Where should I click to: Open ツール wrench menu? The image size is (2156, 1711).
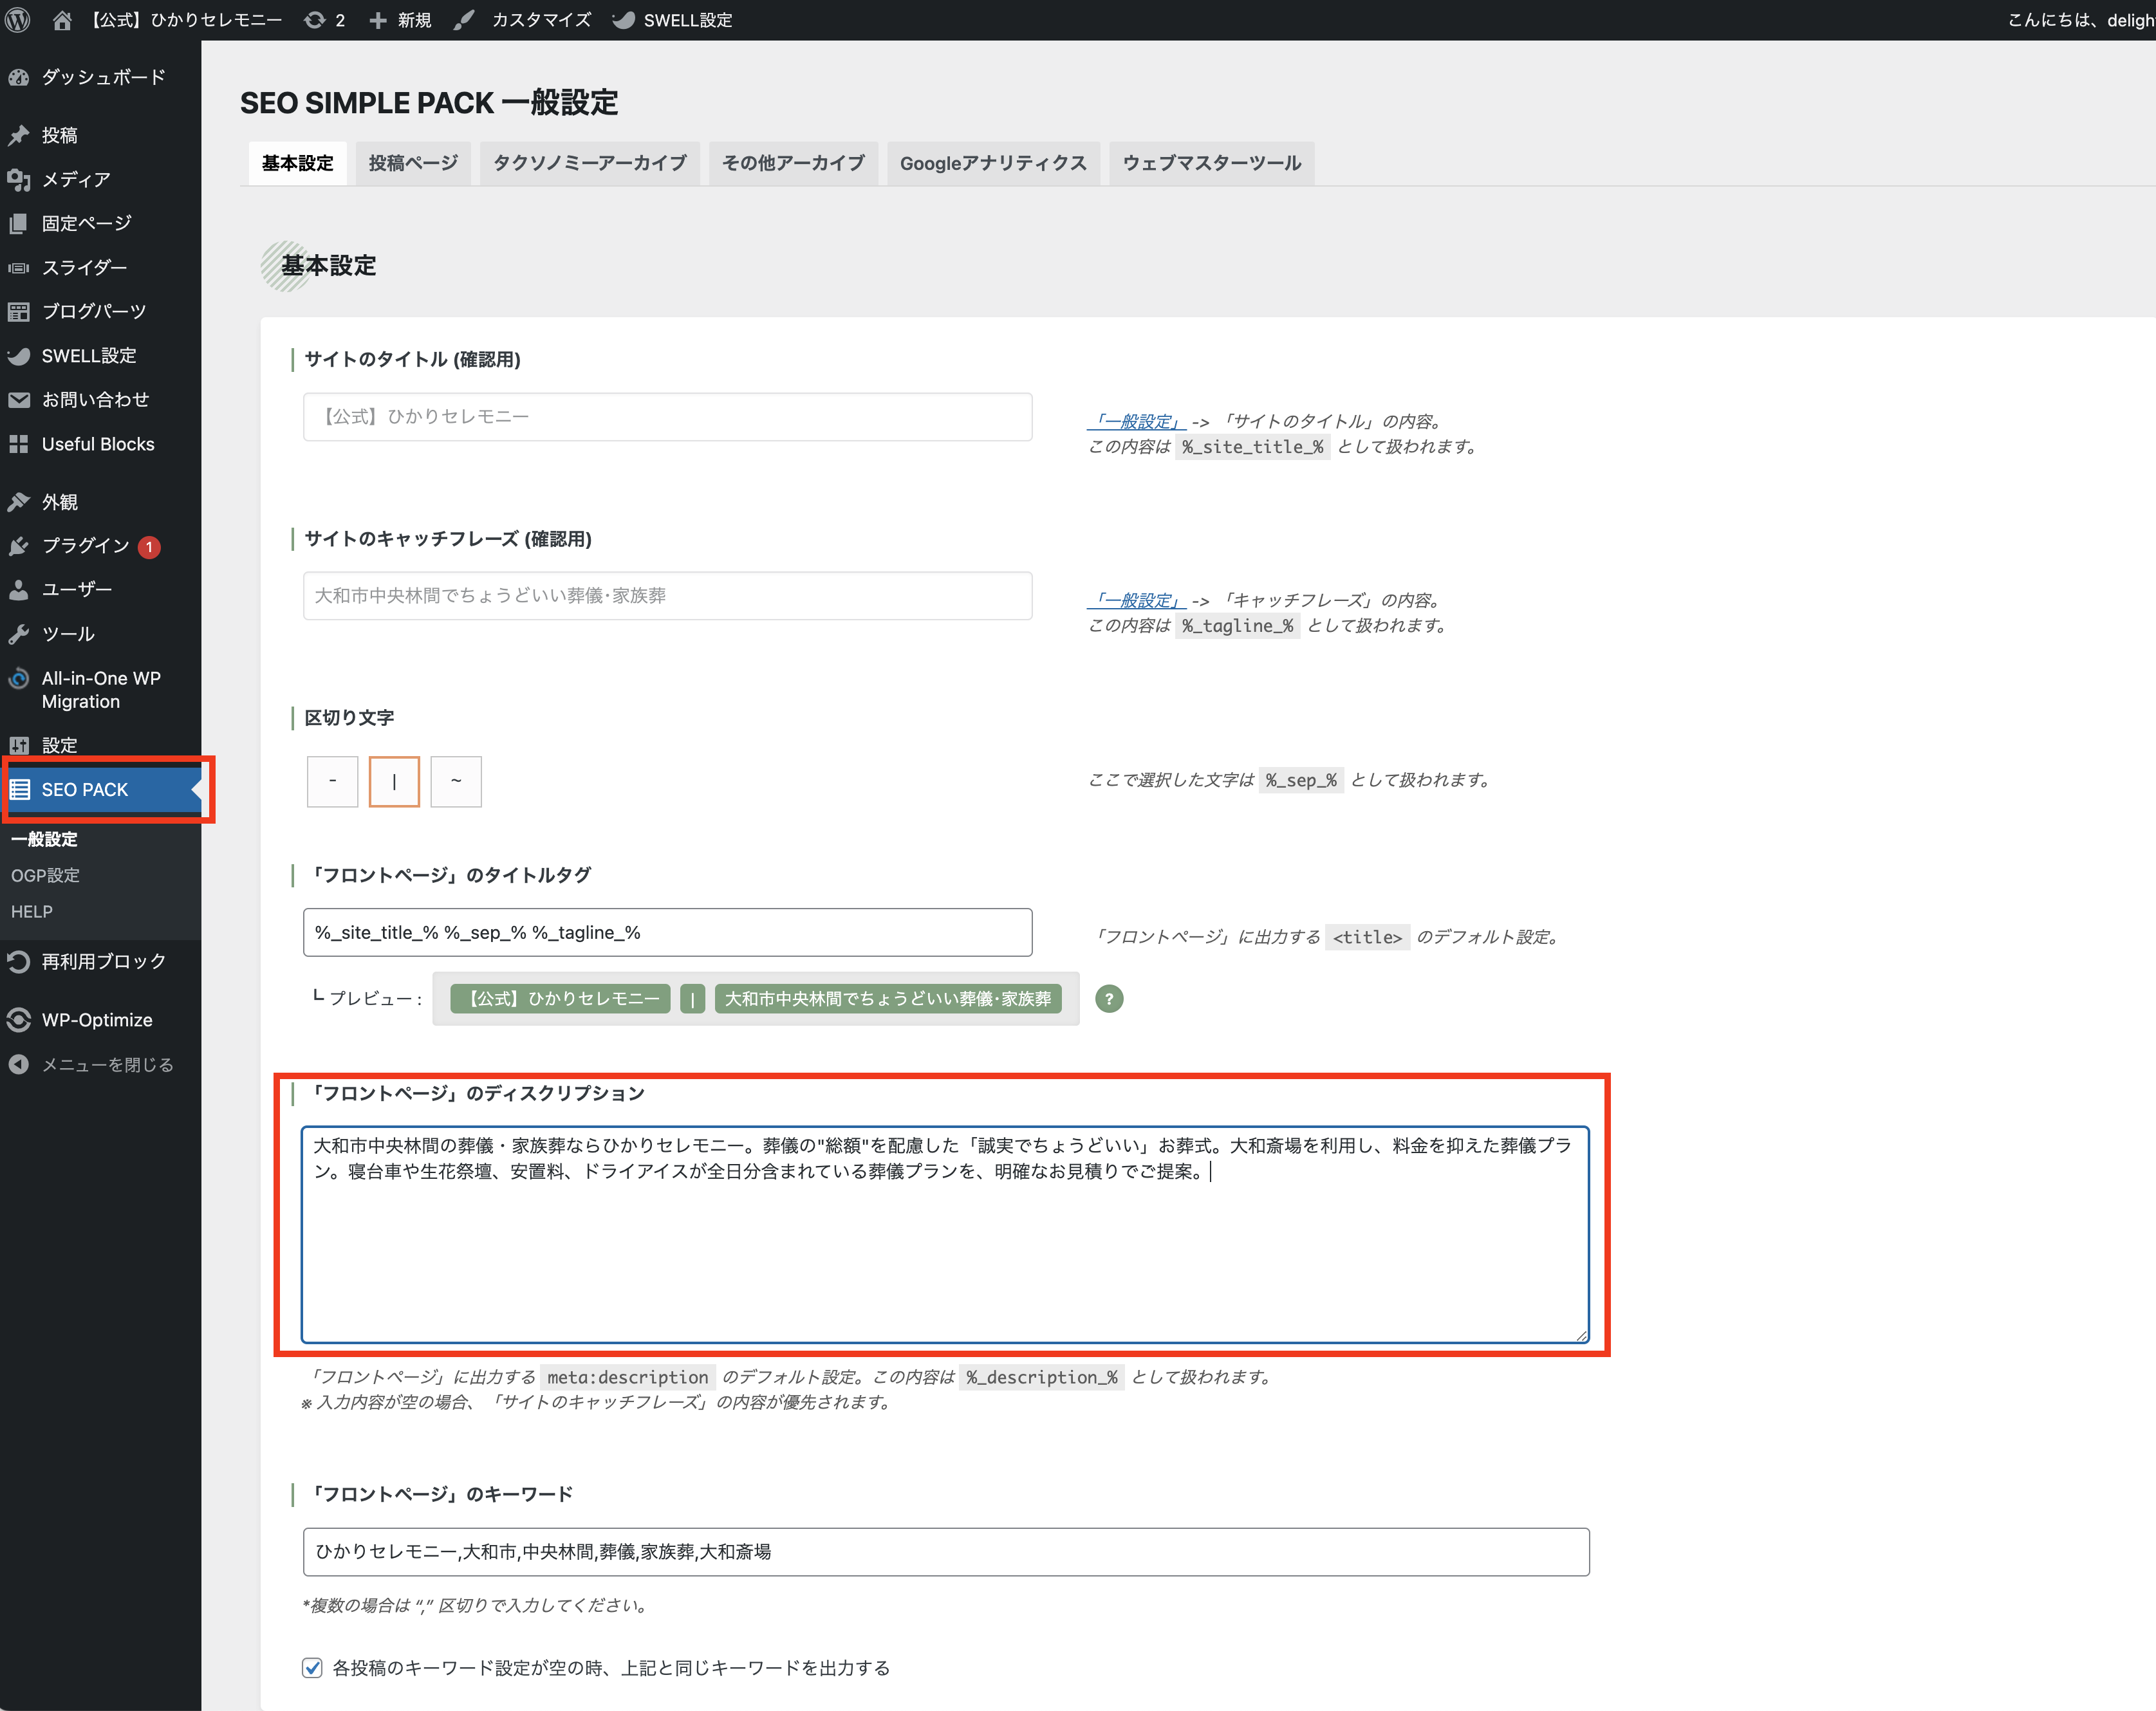[100, 633]
